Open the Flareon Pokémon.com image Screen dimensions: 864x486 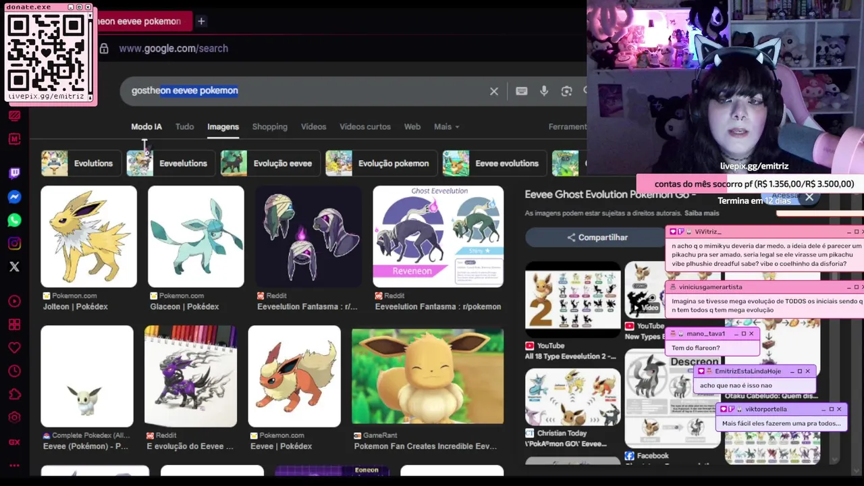294,377
